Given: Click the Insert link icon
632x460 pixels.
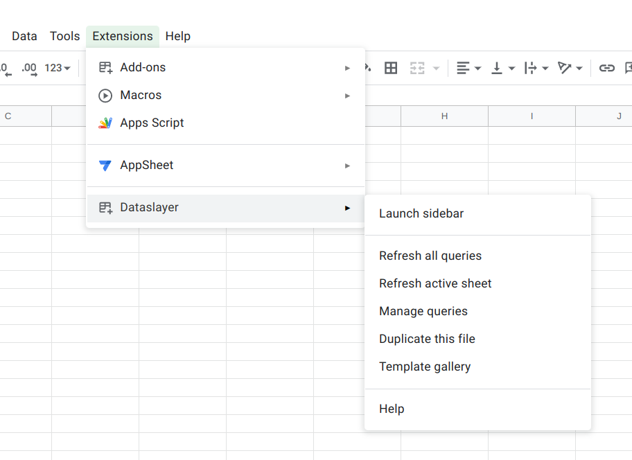Looking at the screenshot, I should coord(606,68).
